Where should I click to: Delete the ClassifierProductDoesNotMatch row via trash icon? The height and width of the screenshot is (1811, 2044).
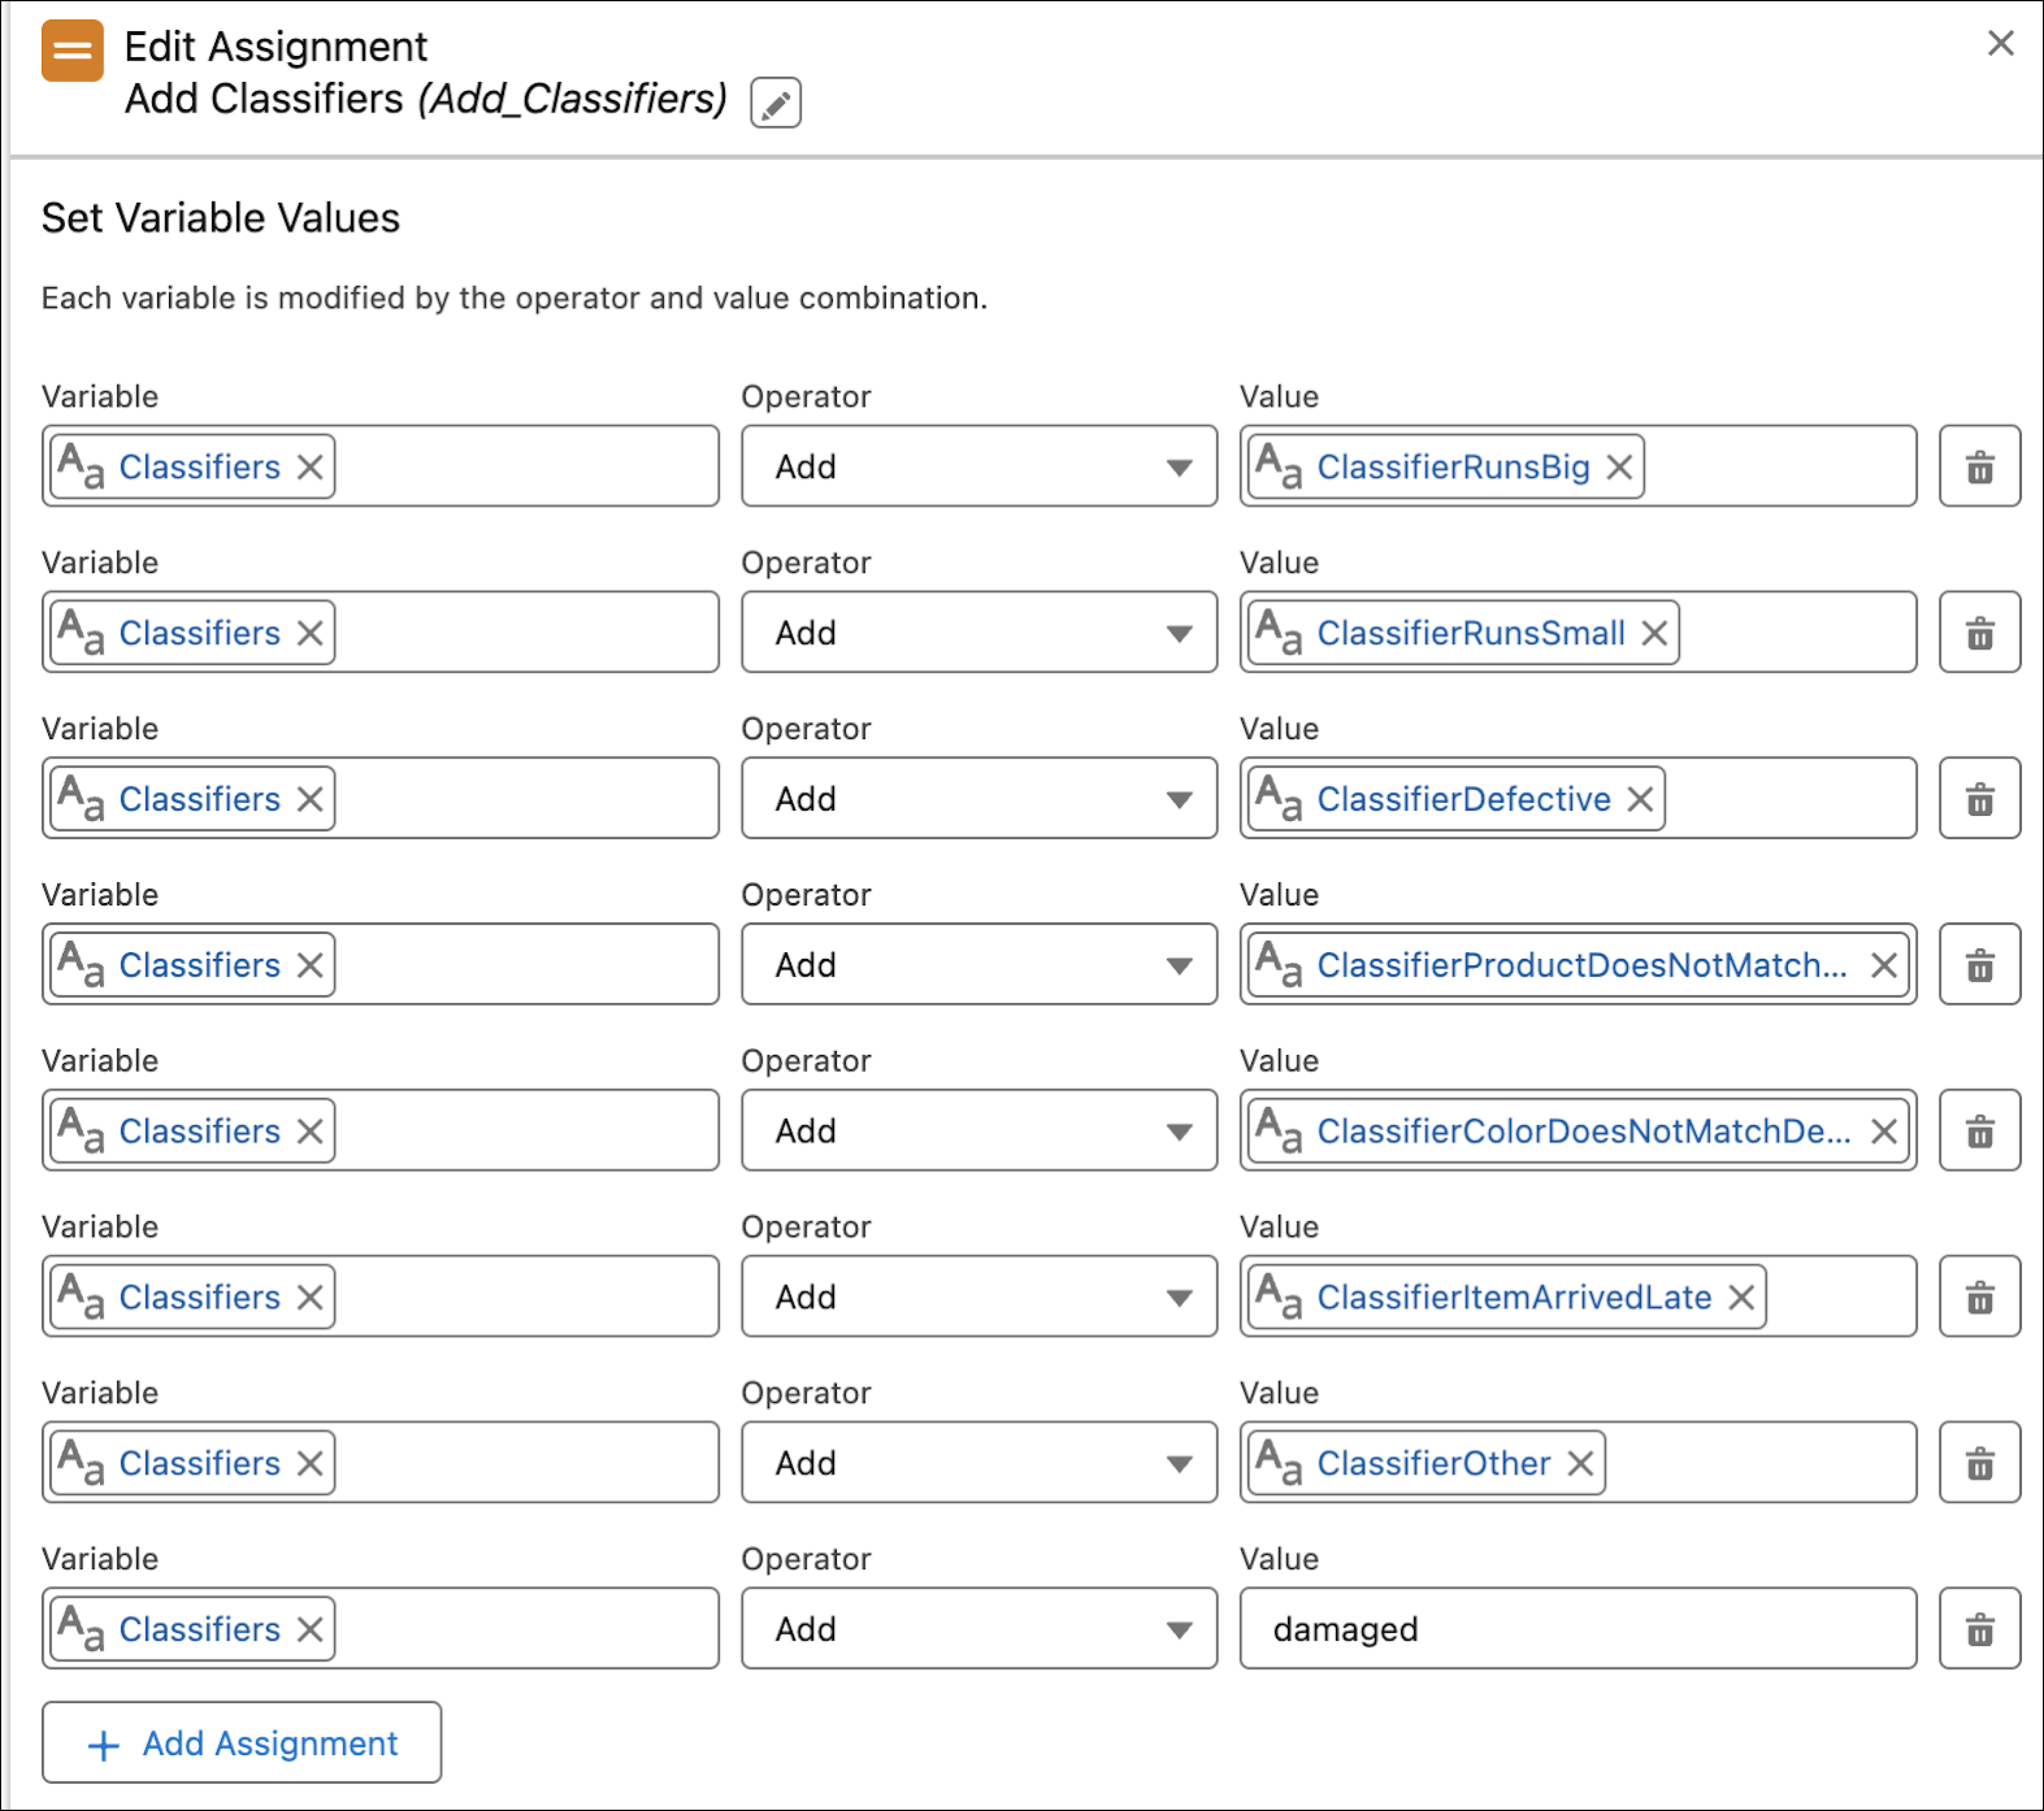(1979, 964)
